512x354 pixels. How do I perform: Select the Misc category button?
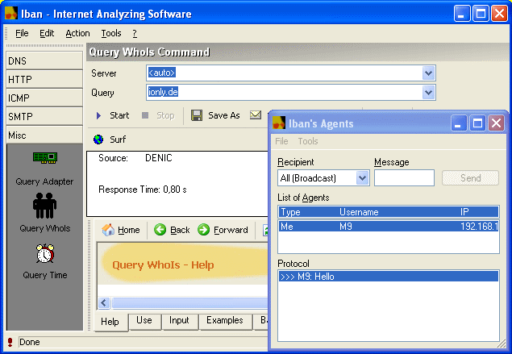pos(44,135)
